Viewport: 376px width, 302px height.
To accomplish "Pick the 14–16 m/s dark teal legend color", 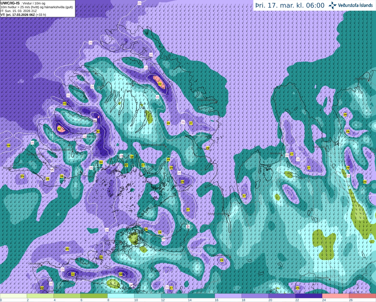I will coord(201,296).
